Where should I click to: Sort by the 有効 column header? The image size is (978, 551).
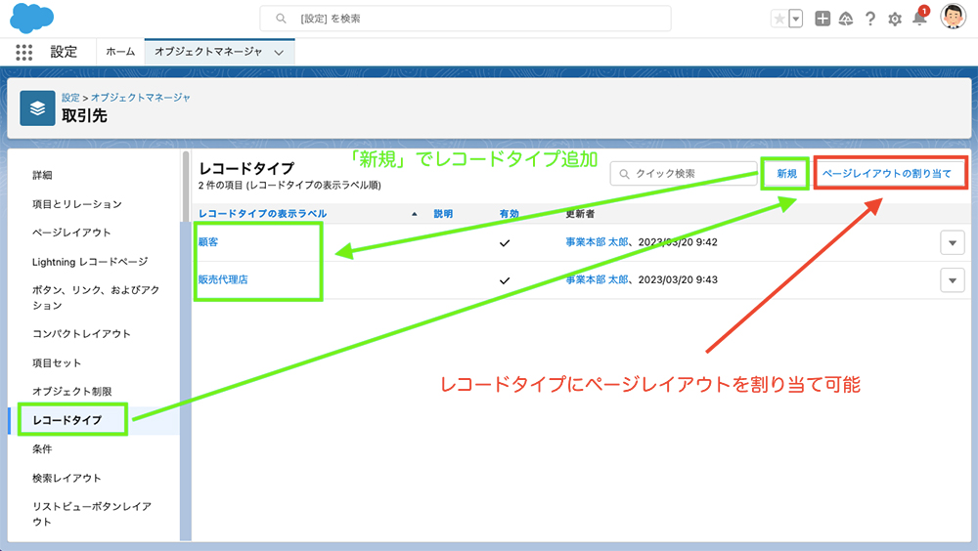click(x=509, y=214)
